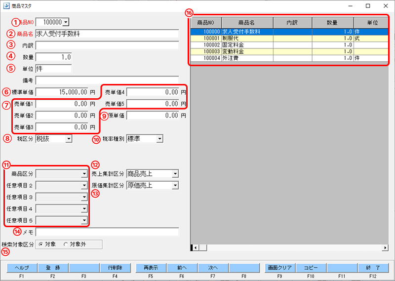Click grid horizontal scrollbar left arrow
The width and height of the screenshot is (395, 281).
pos(196,248)
